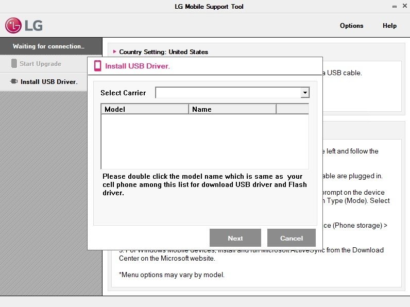Cancel the Install USB Driver dialog
Image resolution: width=410 pixels, height=307 pixels.
(x=292, y=238)
